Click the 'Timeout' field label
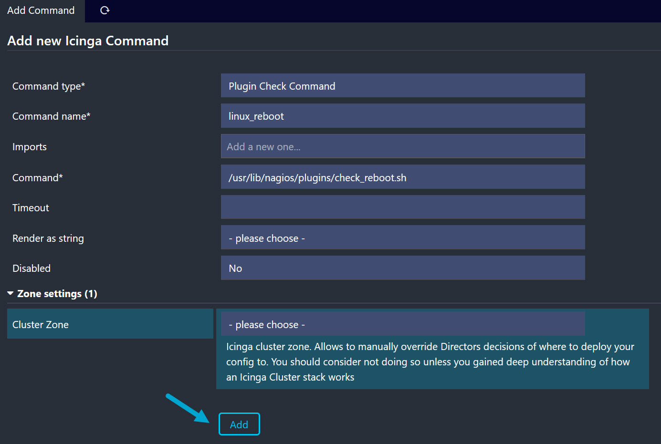This screenshot has height=444, width=661. tap(31, 208)
